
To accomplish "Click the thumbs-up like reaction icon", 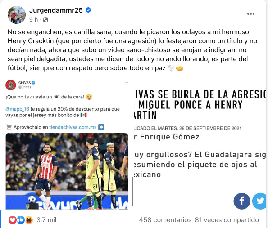I will pos(21,220).
